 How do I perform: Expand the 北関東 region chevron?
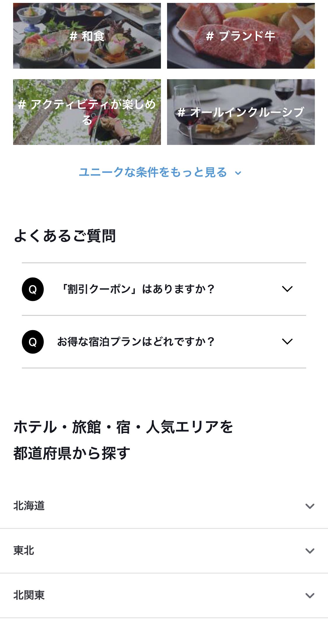(x=310, y=595)
